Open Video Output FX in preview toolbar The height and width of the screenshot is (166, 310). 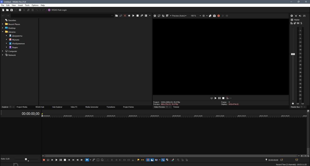163,16
